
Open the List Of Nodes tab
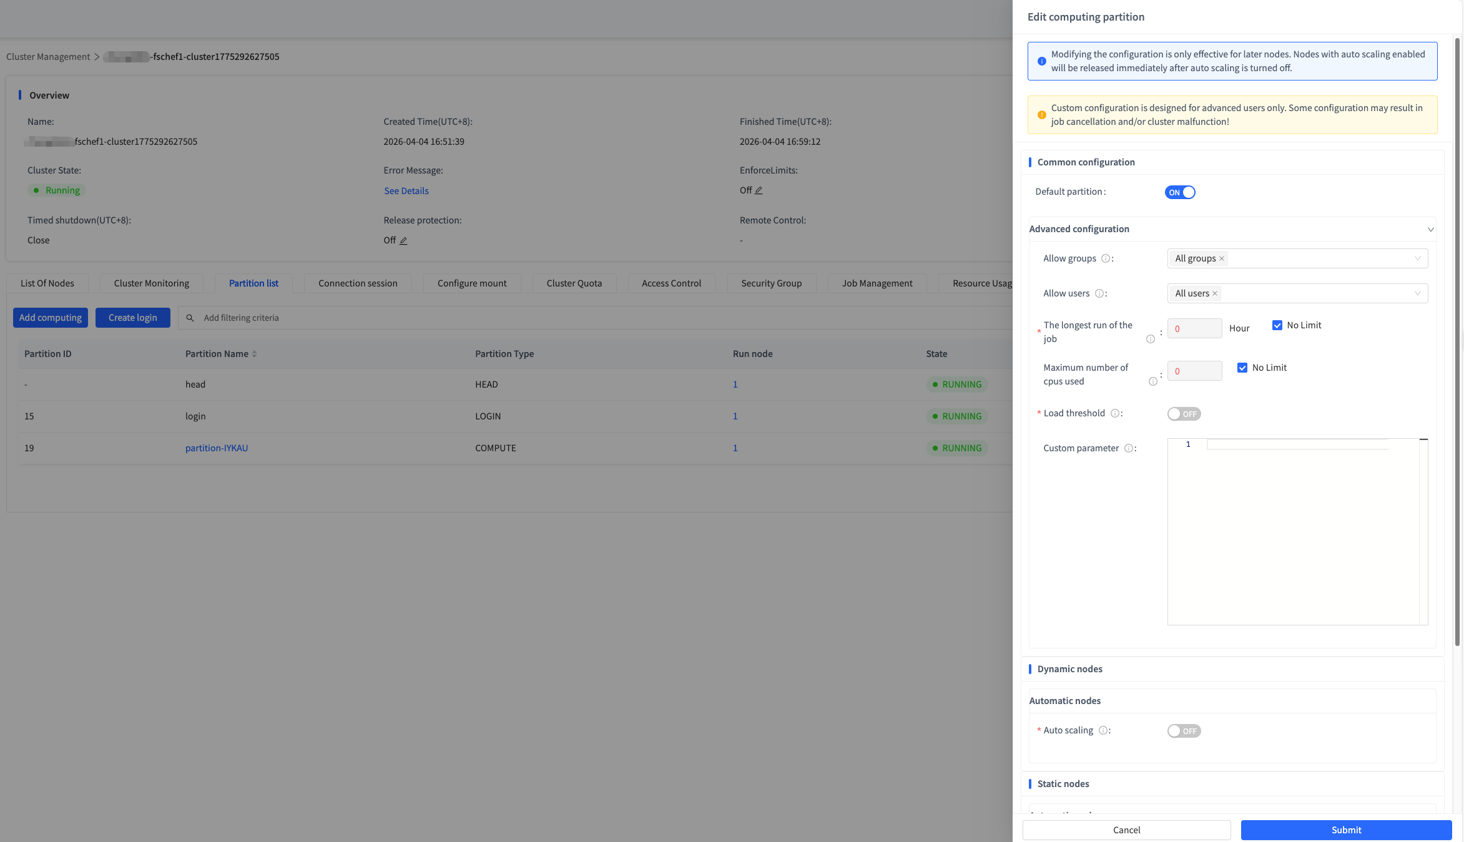click(47, 283)
